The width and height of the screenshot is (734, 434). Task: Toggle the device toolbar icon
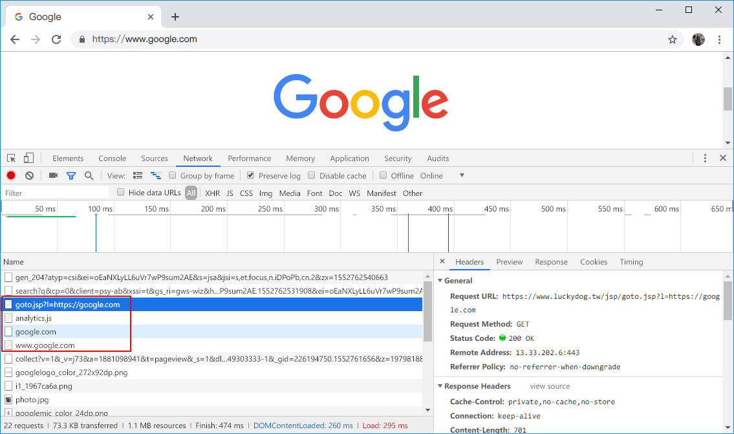tap(28, 158)
